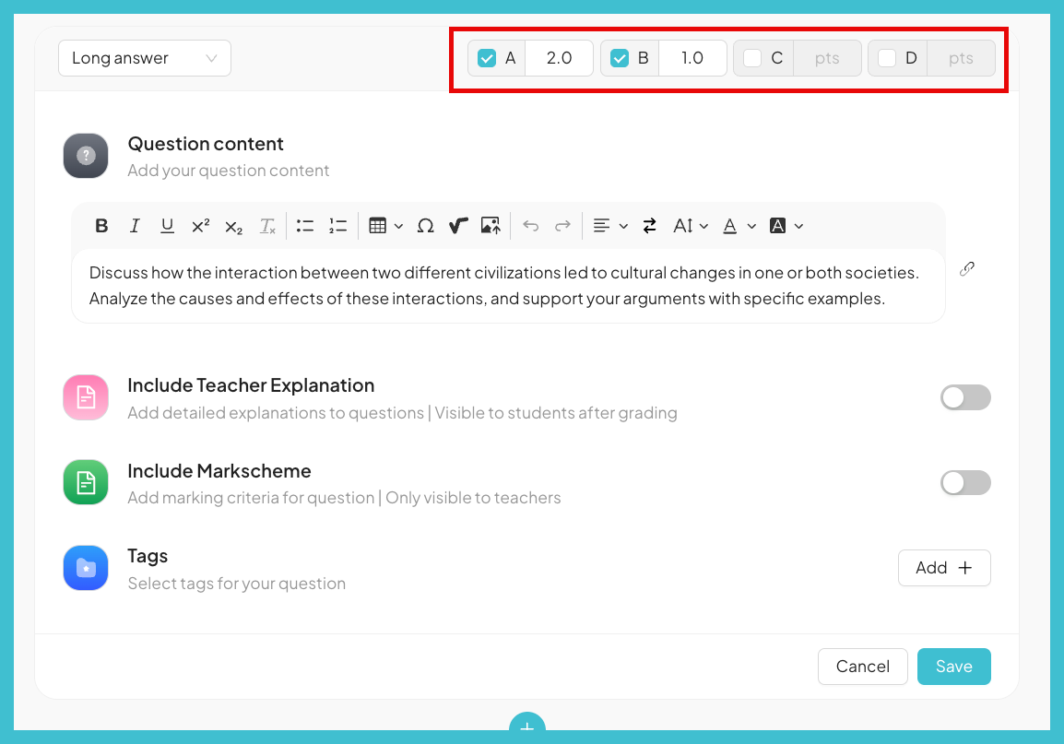
Task: Apply superscript formatting
Action: click(200, 226)
